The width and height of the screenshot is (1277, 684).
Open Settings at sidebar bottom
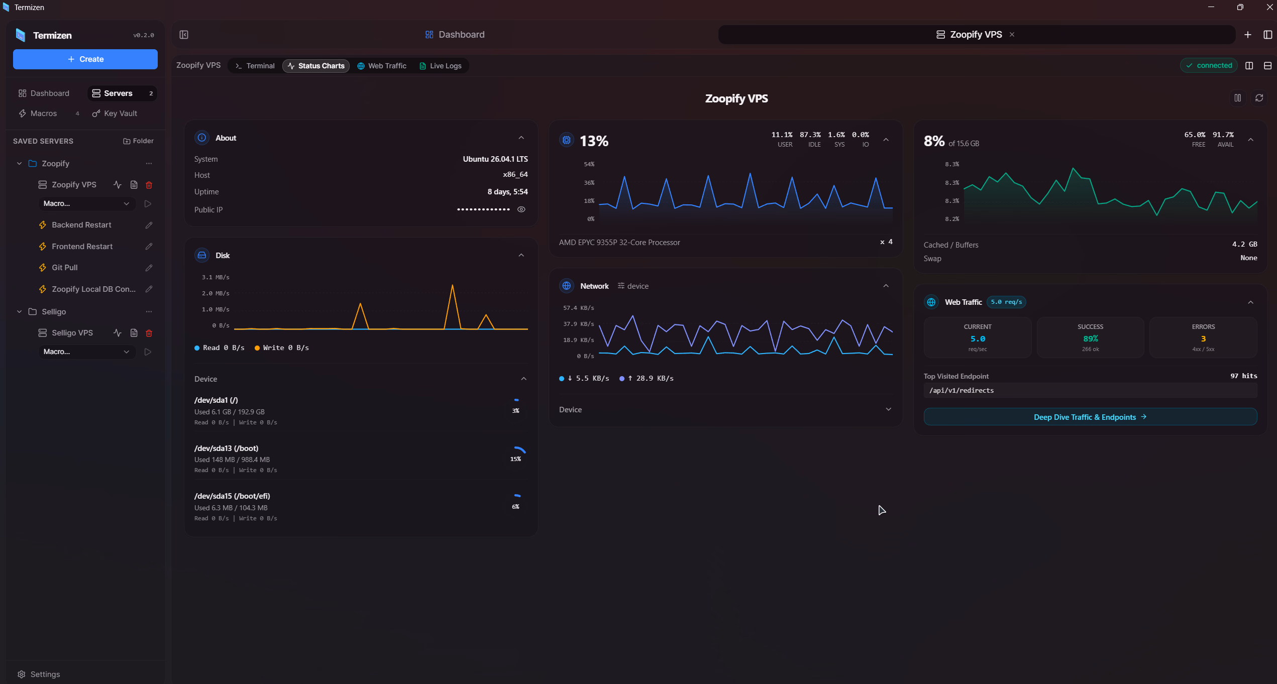point(39,674)
